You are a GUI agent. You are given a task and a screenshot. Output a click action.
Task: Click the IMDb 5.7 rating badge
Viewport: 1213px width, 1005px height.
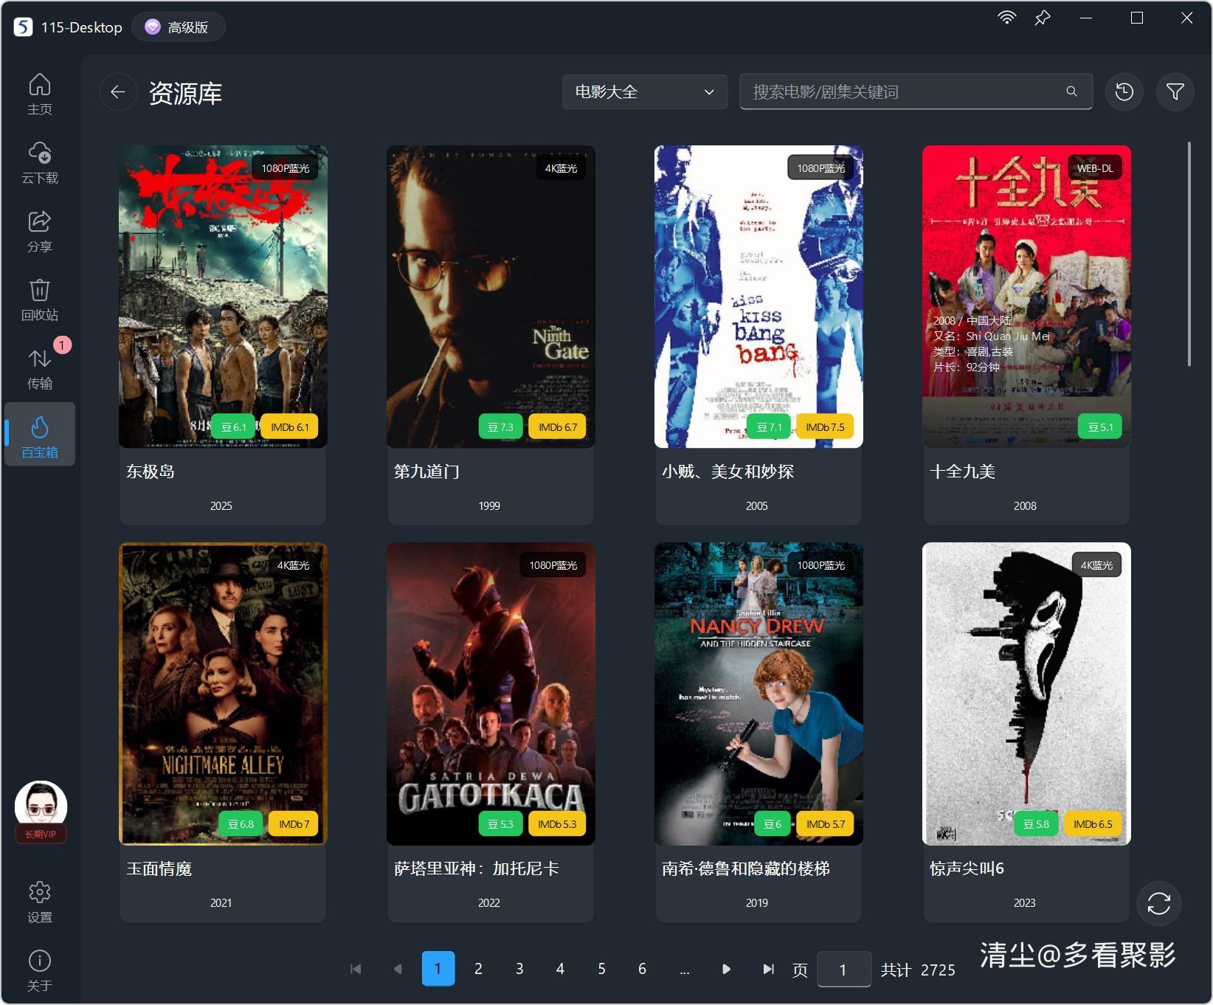pyautogui.click(x=826, y=823)
